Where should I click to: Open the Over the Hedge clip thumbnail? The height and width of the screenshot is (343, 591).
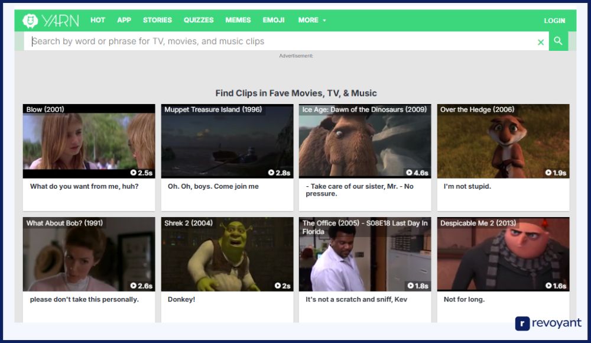tap(503, 141)
